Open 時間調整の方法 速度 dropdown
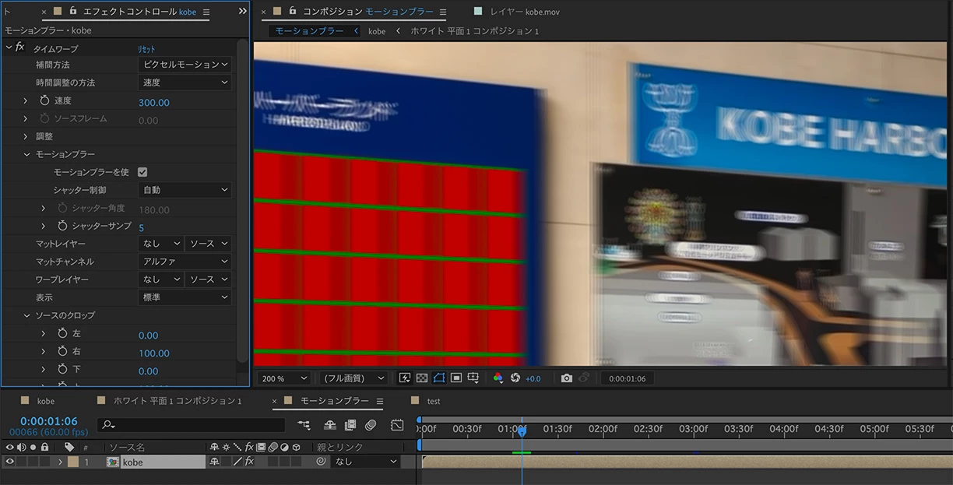Screen dimensions: 953x485 pyautogui.click(x=185, y=83)
